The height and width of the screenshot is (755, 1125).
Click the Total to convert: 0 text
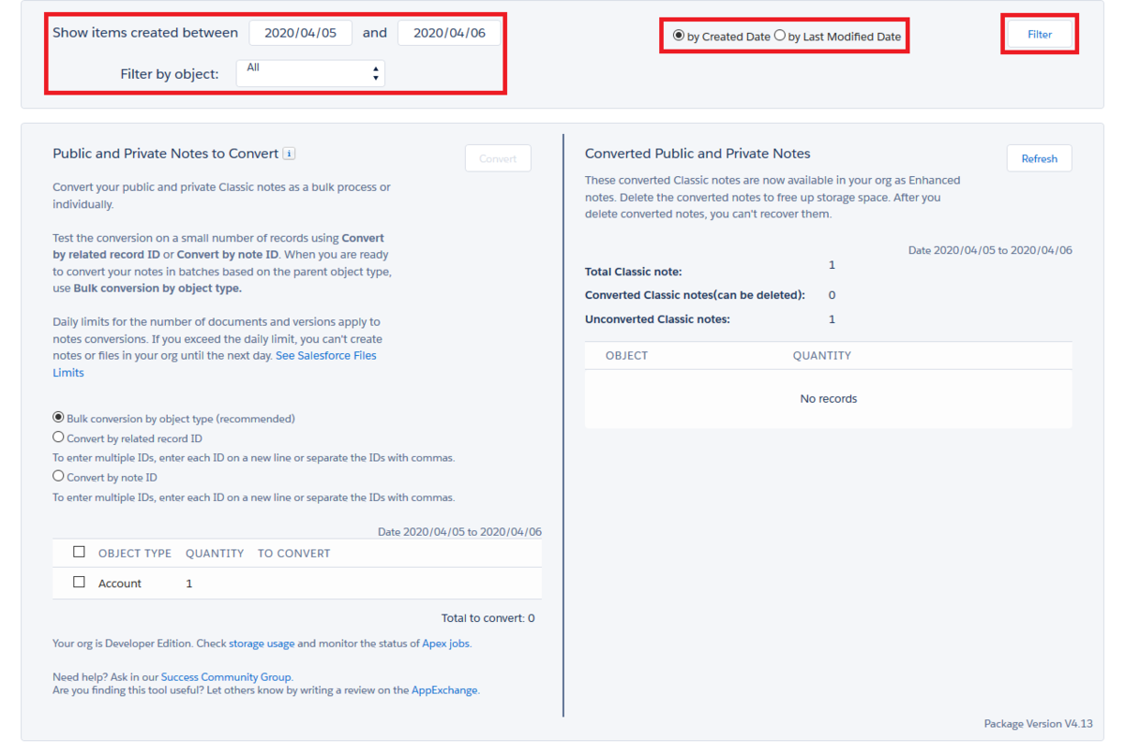click(x=488, y=618)
